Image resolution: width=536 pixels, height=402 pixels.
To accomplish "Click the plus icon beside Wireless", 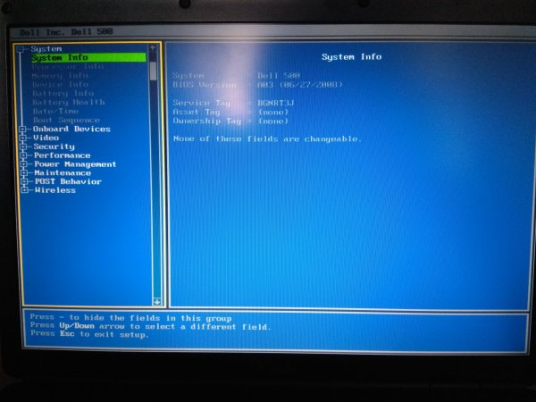I will 23,190.
